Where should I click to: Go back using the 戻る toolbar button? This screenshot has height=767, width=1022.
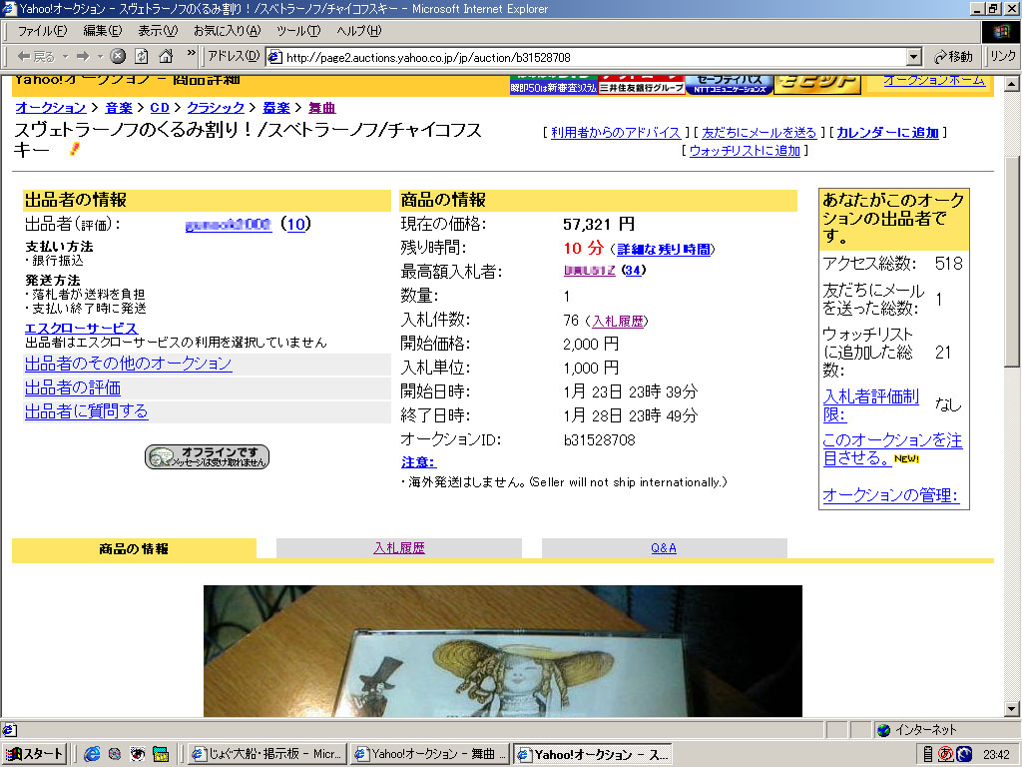point(35,57)
